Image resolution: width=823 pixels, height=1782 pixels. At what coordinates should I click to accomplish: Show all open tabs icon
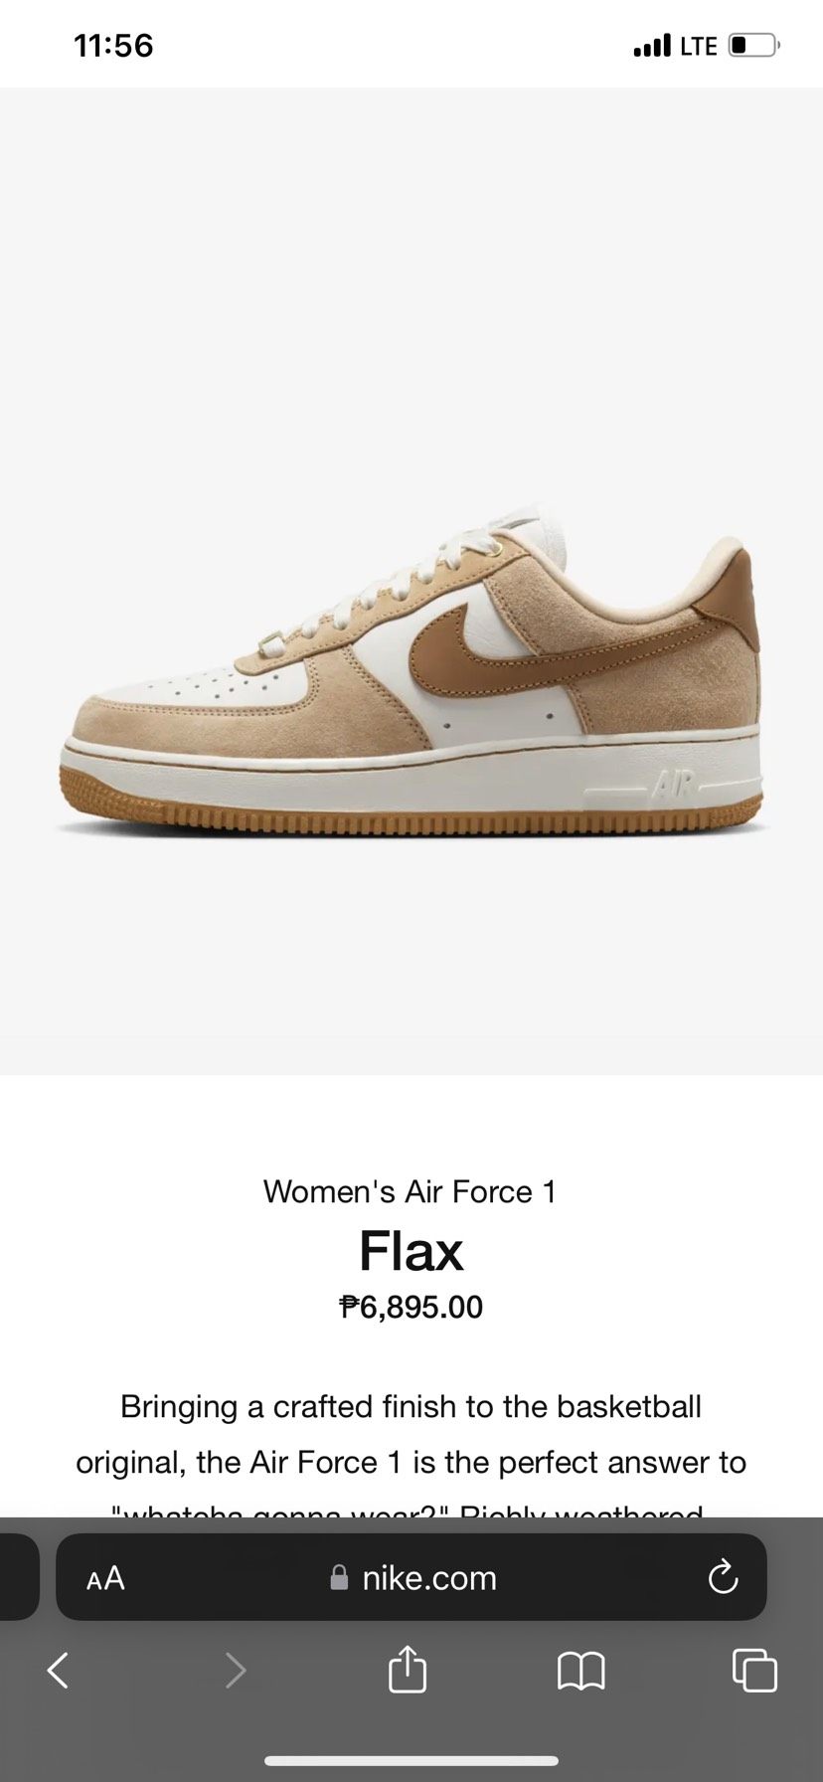coord(754,1671)
